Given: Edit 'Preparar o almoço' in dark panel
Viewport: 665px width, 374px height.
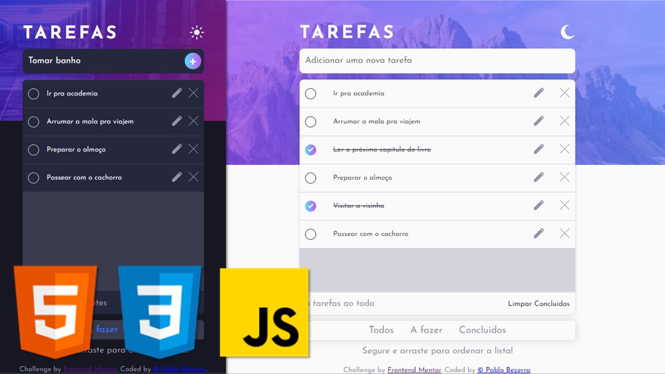Looking at the screenshot, I should 177,149.
